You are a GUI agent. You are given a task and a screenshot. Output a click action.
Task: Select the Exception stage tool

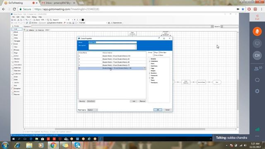click(x=16, y=89)
